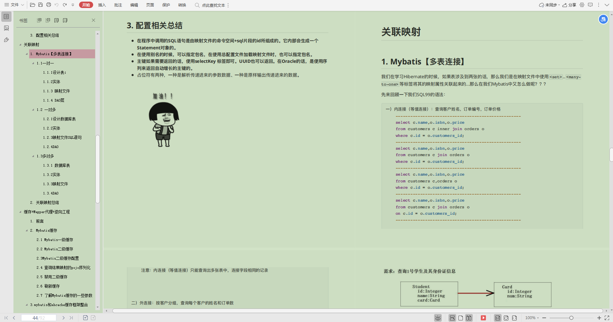The width and height of the screenshot is (613, 322).
Task: Open bookmark 3. 配置相关总结
Action: tap(44, 35)
